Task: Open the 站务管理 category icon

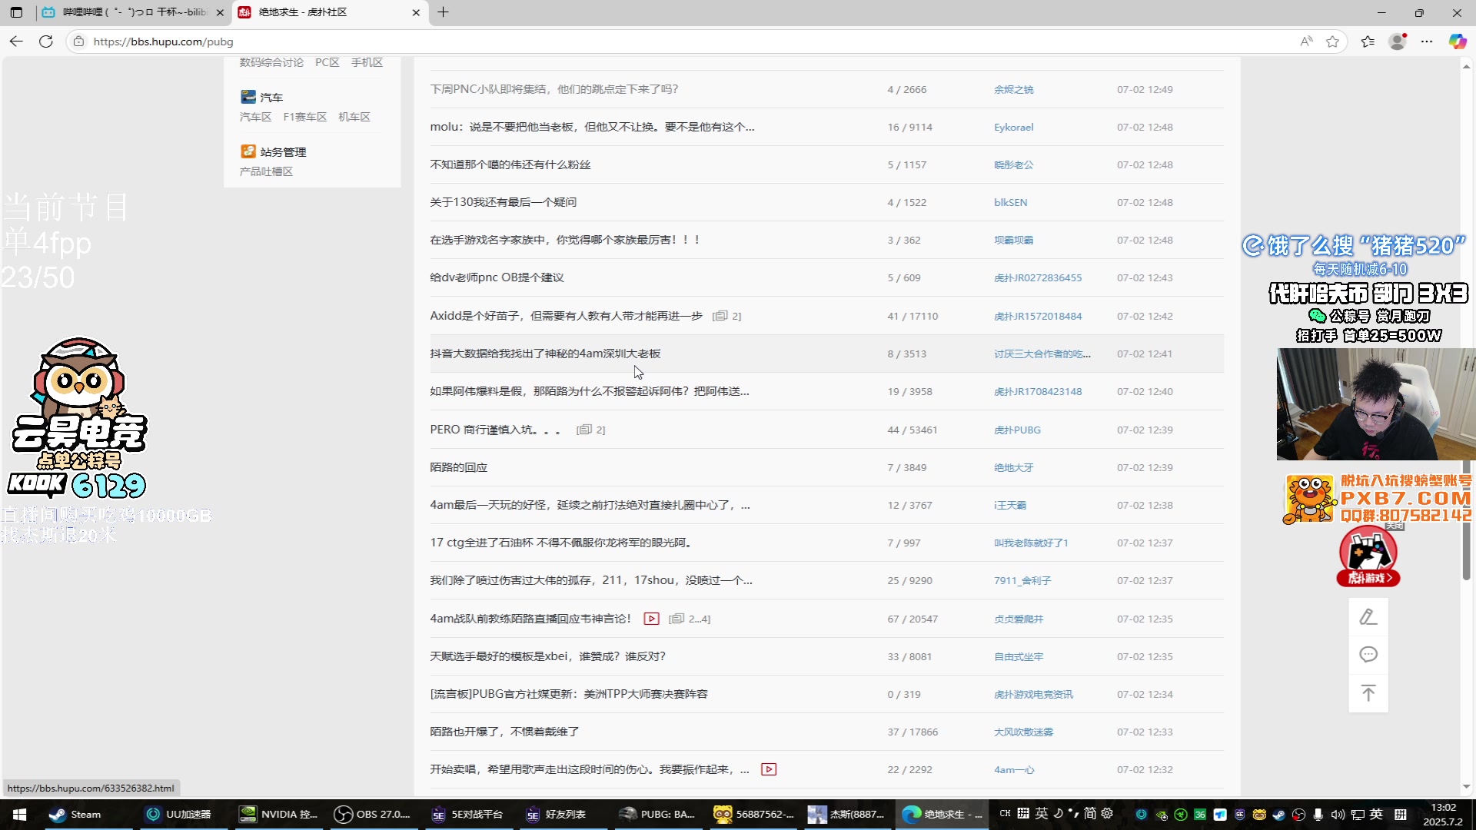Action: pos(248,151)
